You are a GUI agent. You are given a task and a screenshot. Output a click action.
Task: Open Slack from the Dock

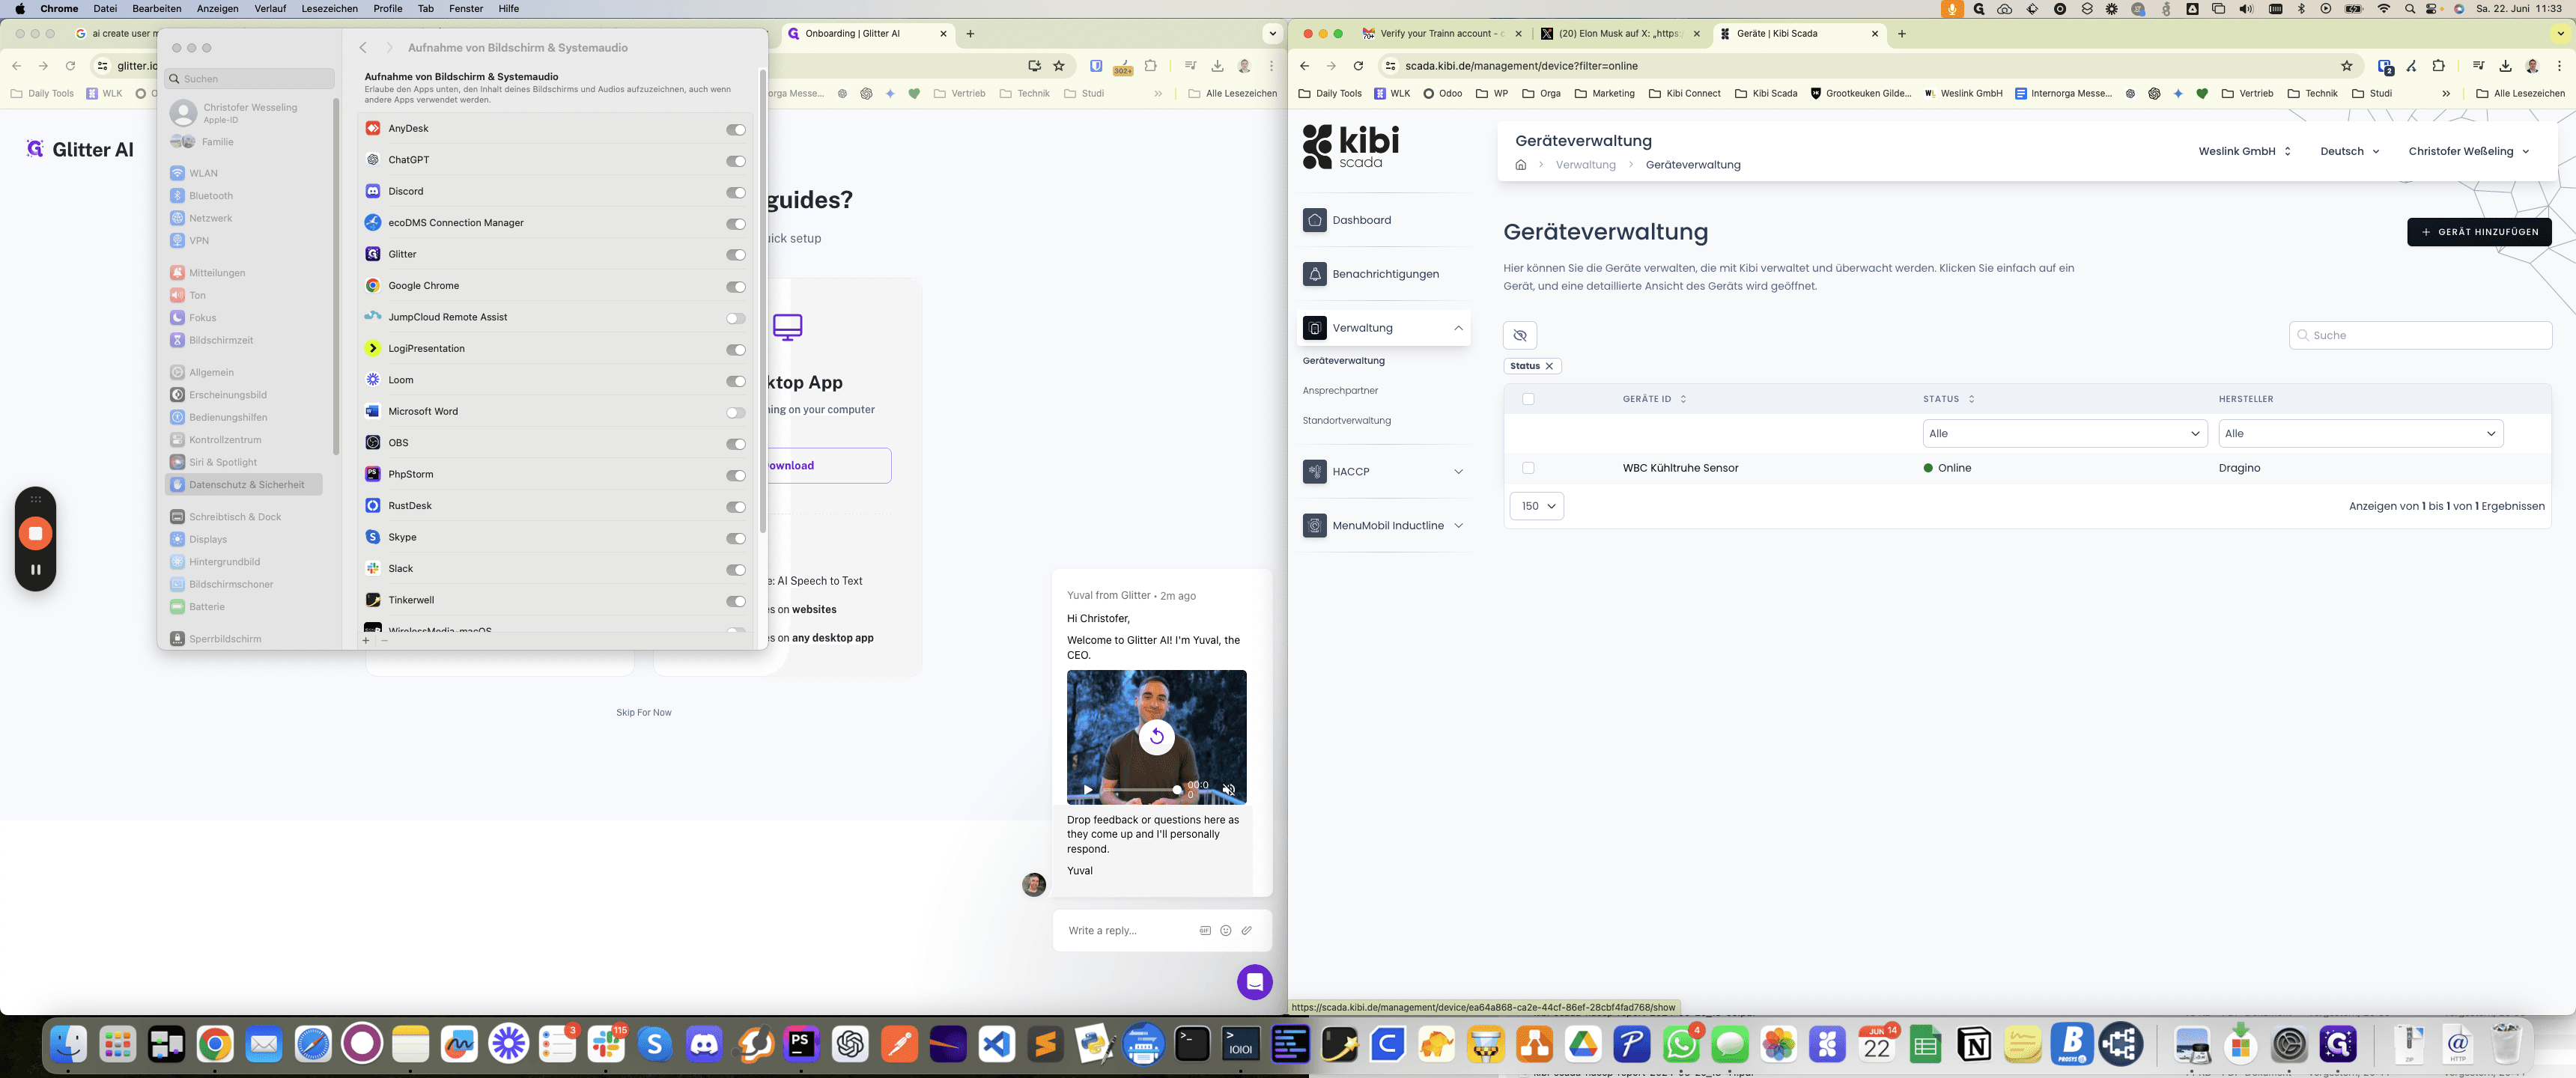[606, 1045]
